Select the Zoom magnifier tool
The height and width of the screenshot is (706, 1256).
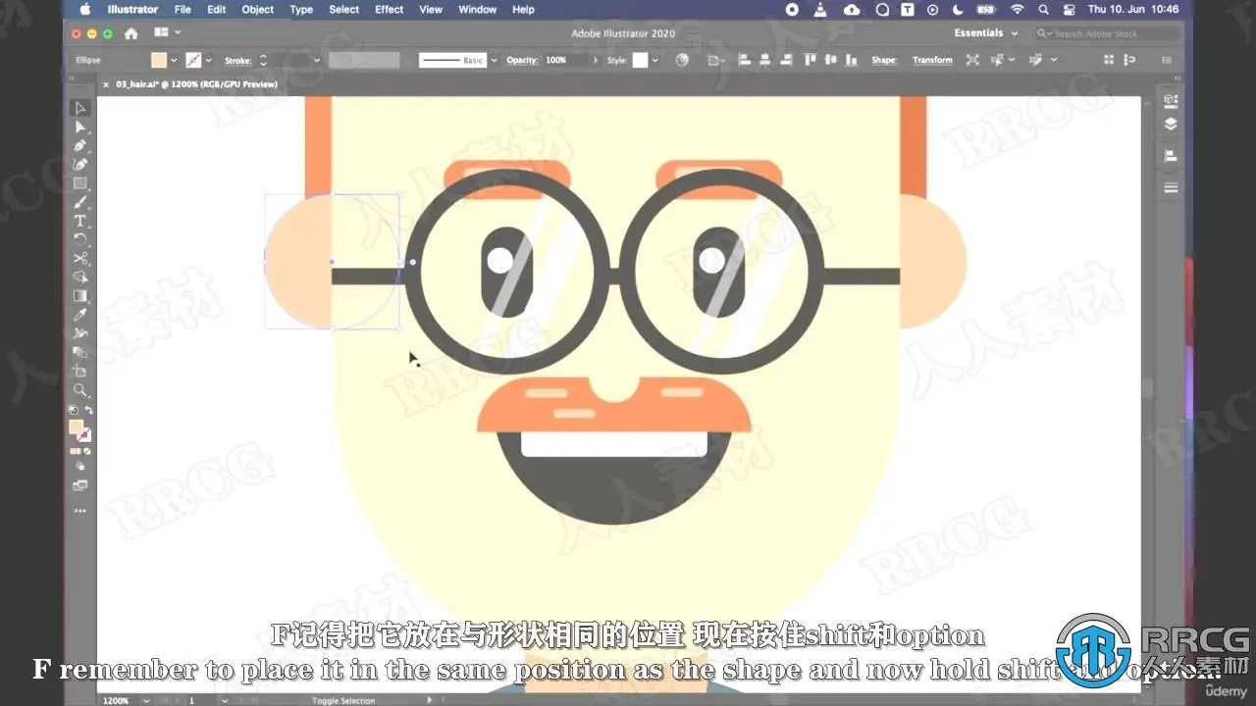click(80, 390)
